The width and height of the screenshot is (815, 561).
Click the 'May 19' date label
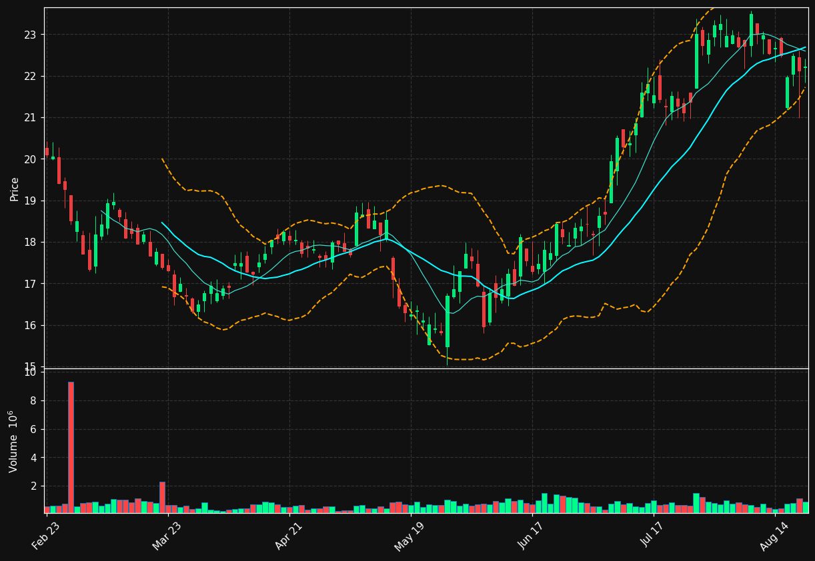[410, 536]
